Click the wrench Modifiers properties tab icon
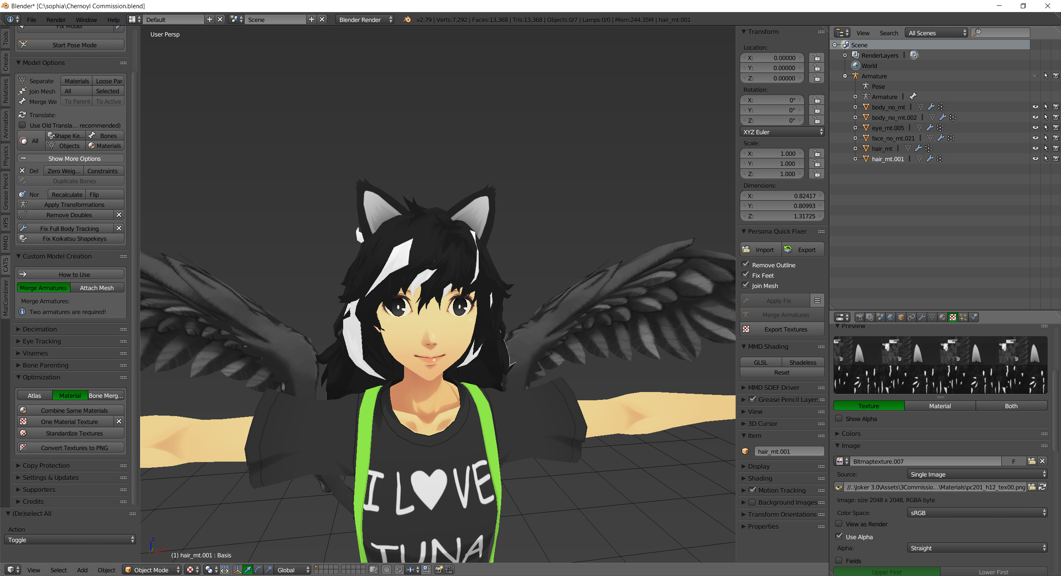The height and width of the screenshot is (576, 1061). point(922,317)
